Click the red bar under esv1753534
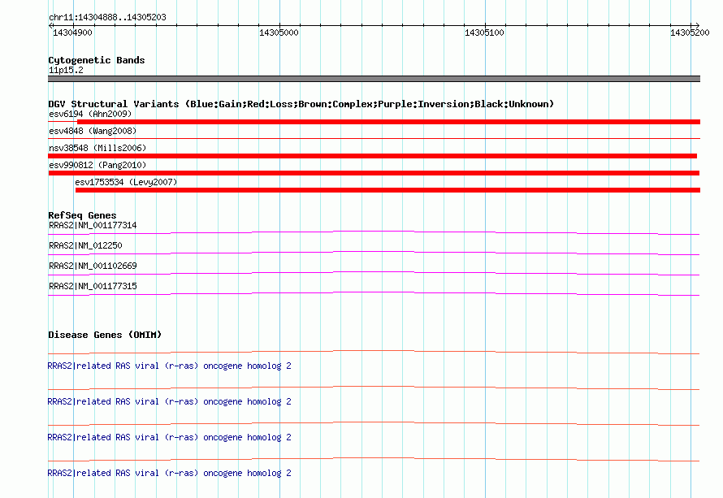 click(387, 190)
